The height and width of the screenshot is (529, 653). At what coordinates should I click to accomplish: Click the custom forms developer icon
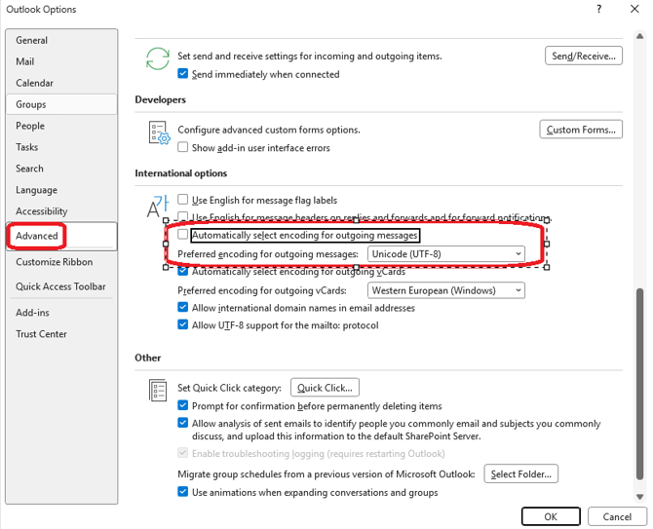pos(157,132)
